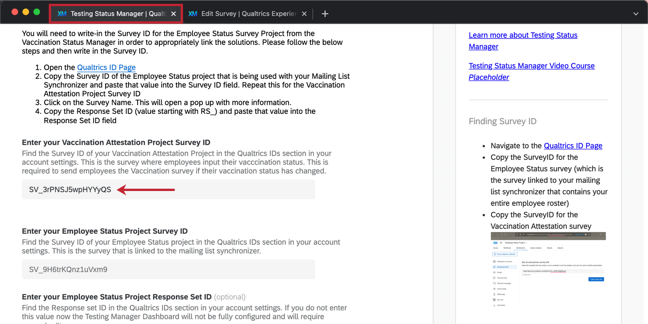
Task: Close the Testing Status Manager tab
Action: [x=173, y=14]
